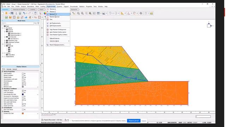Toggle Node Numbers checkbox

click(x=23, y=73)
